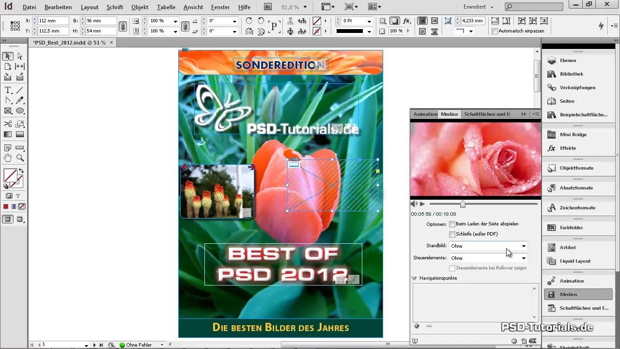Activate the Scissors tool
Viewport: 620px width, 349px height.
[x=8, y=124]
